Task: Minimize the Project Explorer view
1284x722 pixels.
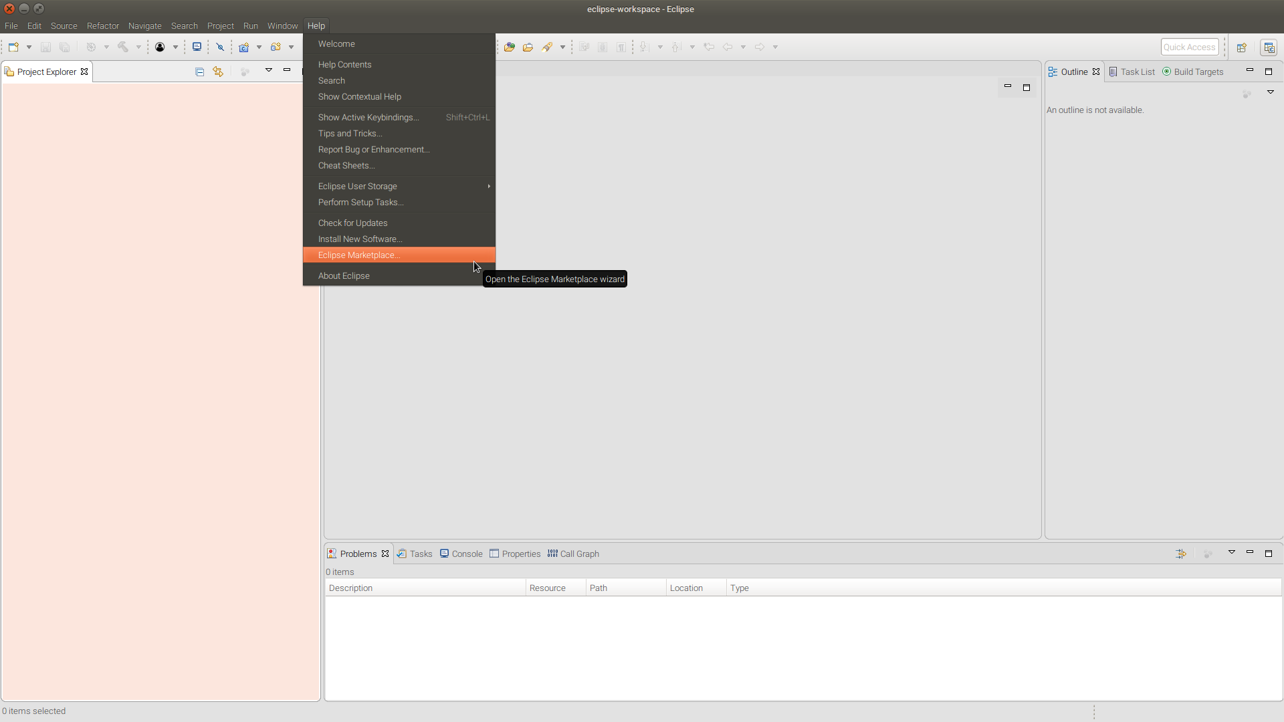Action: coord(287,70)
